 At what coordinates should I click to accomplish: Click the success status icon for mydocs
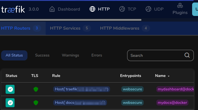coord(10,103)
